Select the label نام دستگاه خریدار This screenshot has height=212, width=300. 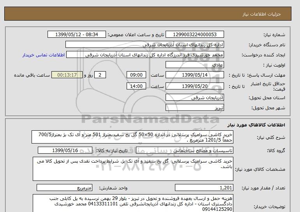267,45
